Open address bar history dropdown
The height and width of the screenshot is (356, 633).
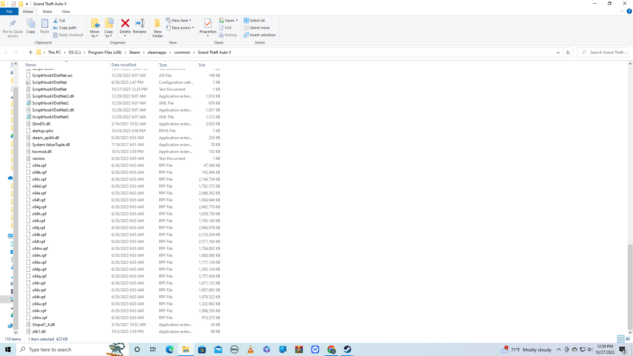tap(558, 52)
